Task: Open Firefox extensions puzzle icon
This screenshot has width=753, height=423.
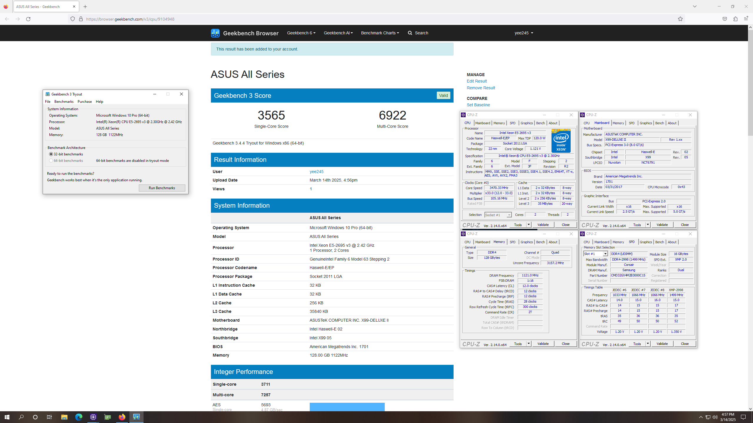Action: pyautogui.click(x=735, y=19)
